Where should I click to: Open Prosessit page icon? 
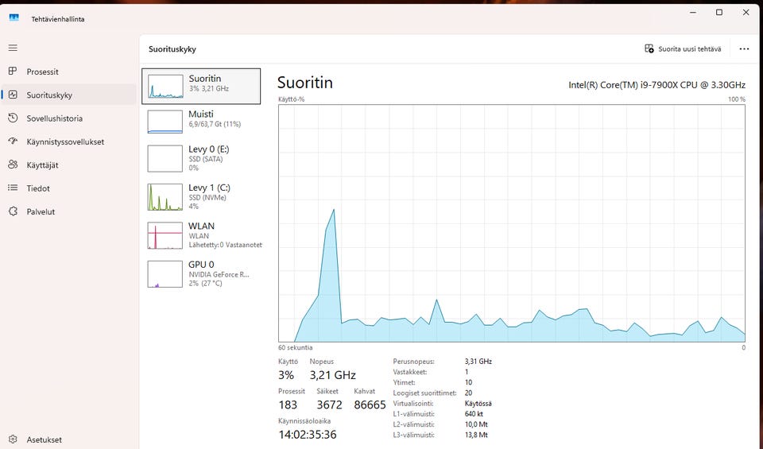click(x=13, y=71)
